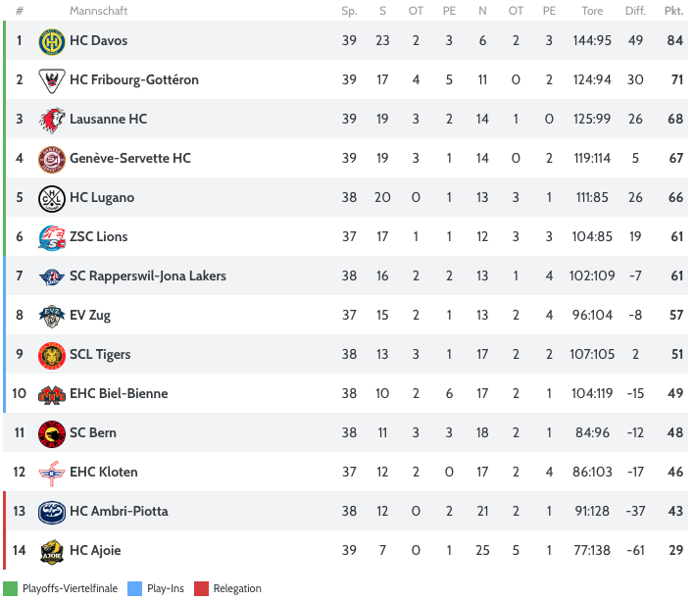Click the red Relegation legend swatch
The image size is (694, 601).
click(200, 588)
